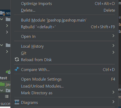Click the Reload from Disk refresh icon

[x=17, y=60]
